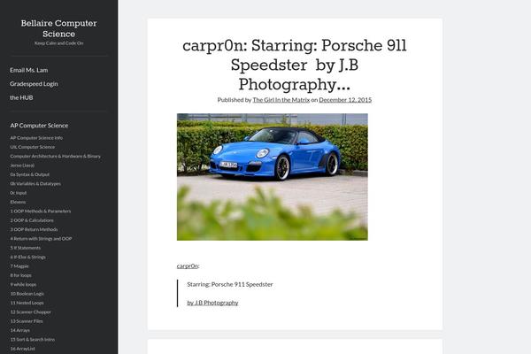This screenshot has width=531, height=354.
Task: Open the carpr0n Porsche 911 Speedster post title
Action: [295, 65]
